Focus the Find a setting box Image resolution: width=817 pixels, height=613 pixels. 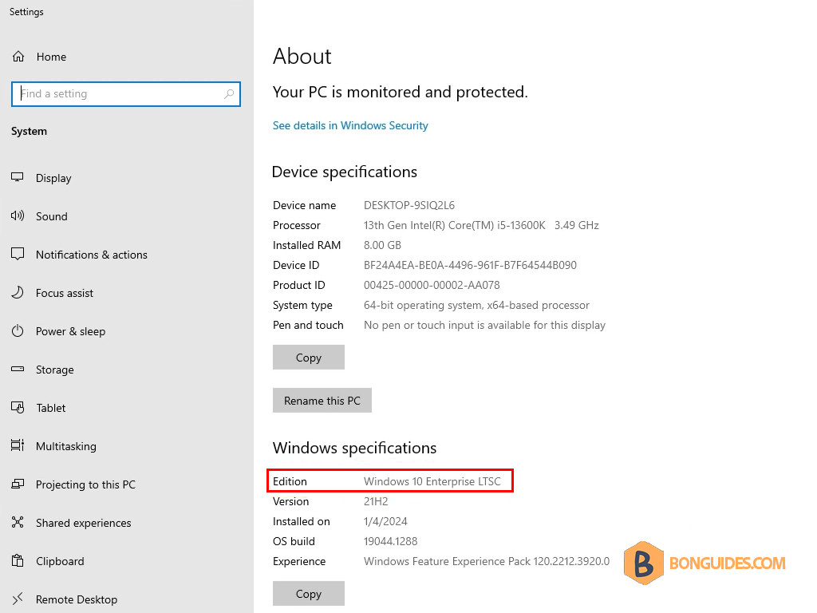(125, 94)
